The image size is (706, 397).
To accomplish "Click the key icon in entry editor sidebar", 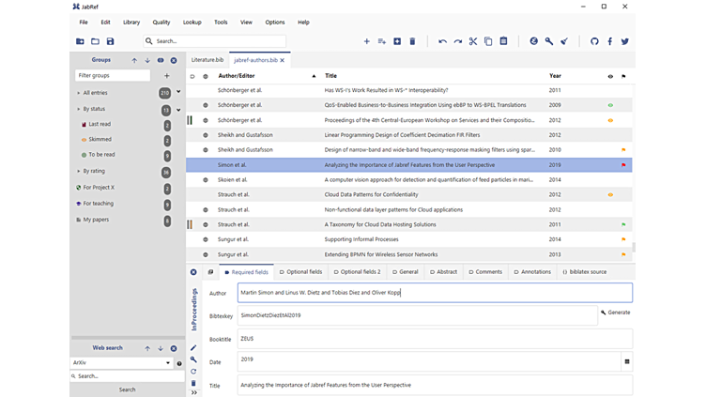I will point(193,359).
